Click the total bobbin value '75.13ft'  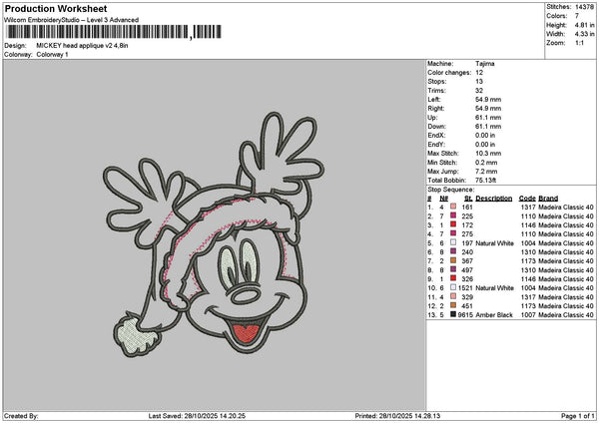coord(485,181)
